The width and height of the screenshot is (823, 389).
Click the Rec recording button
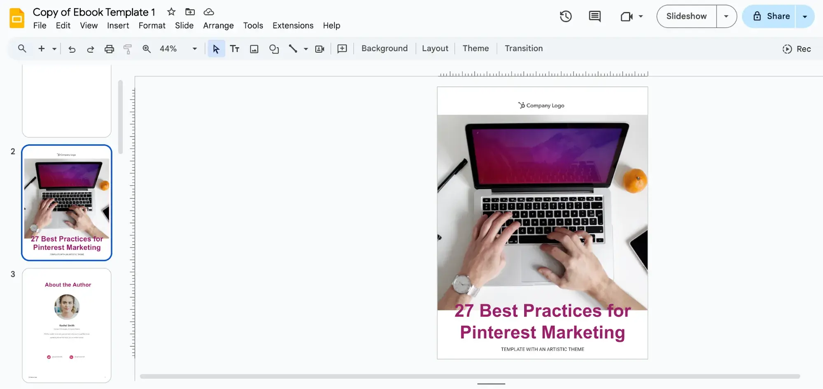click(x=797, y=49)
